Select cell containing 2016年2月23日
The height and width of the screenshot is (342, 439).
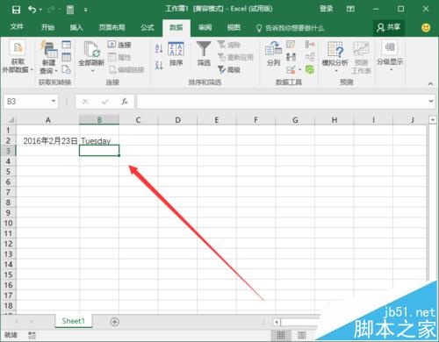(x=47, y=140)
